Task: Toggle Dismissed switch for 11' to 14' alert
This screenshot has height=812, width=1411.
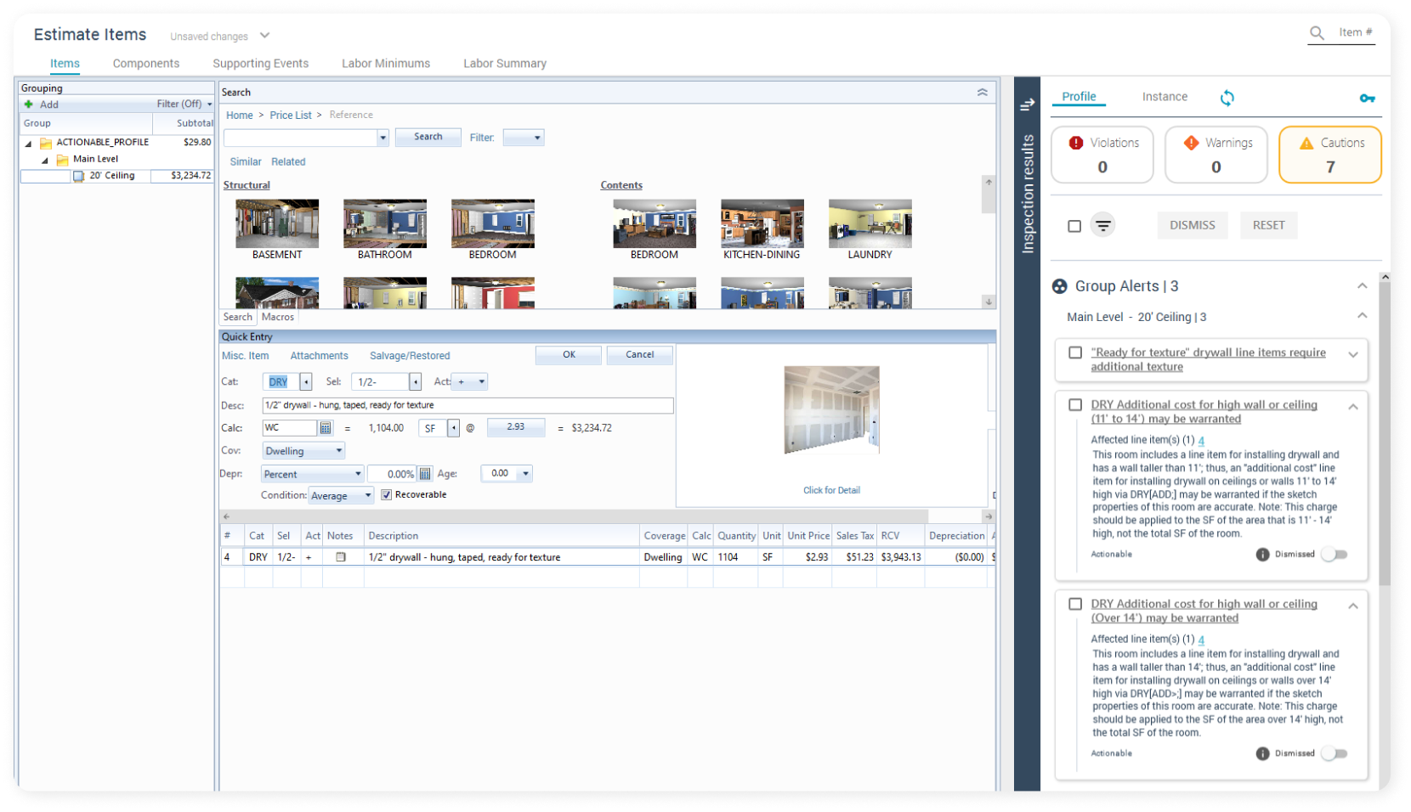Action: [1334, 555]
